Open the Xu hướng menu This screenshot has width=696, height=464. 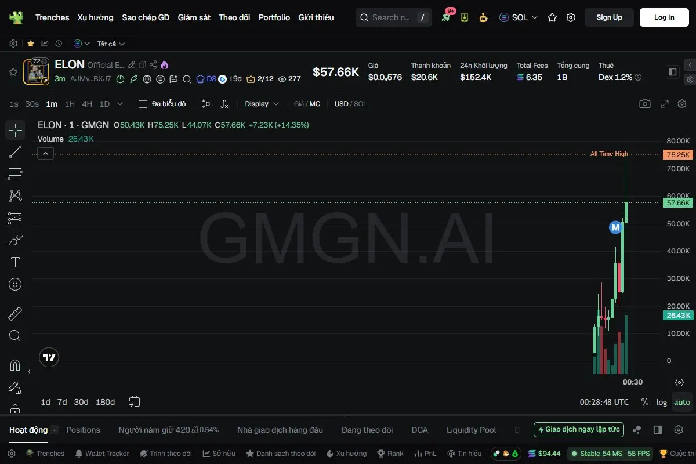pos(96,17)
